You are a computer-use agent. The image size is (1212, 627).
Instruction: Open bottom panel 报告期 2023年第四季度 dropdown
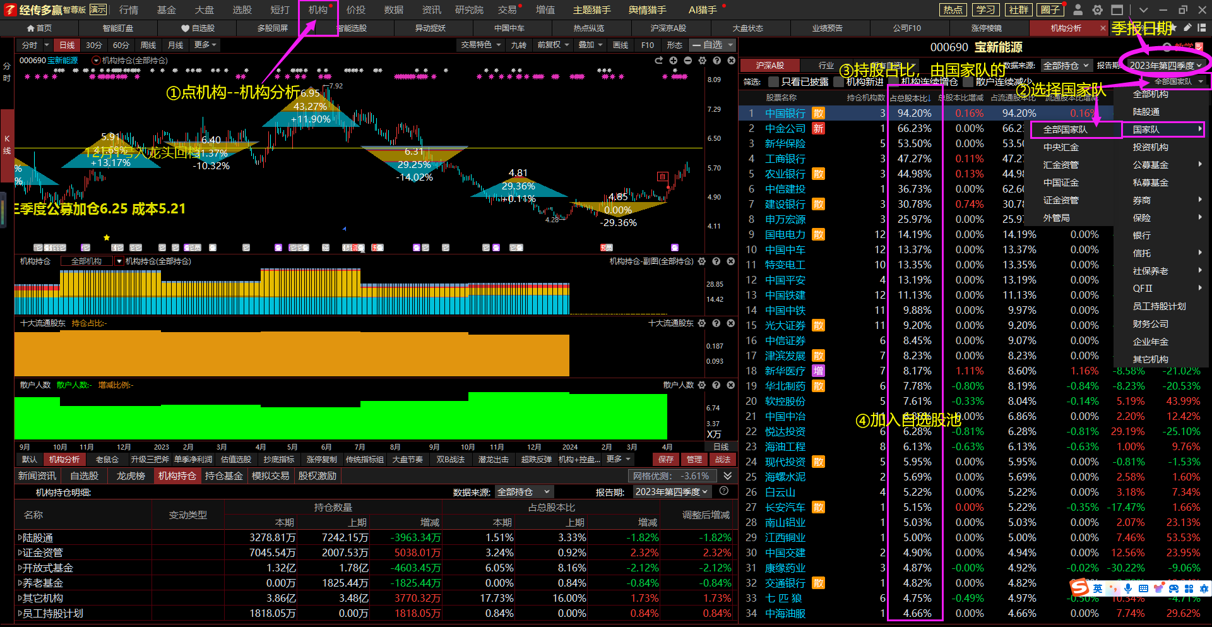(672, 492)
